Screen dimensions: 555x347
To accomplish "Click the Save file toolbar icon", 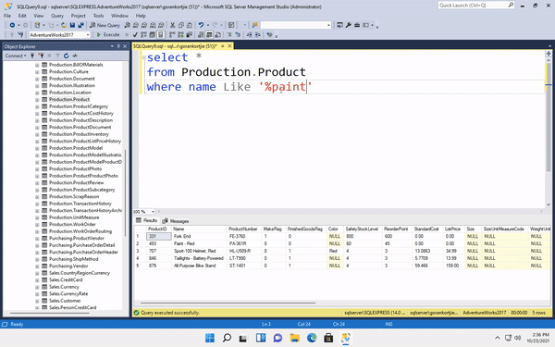I will pos(72,25).
